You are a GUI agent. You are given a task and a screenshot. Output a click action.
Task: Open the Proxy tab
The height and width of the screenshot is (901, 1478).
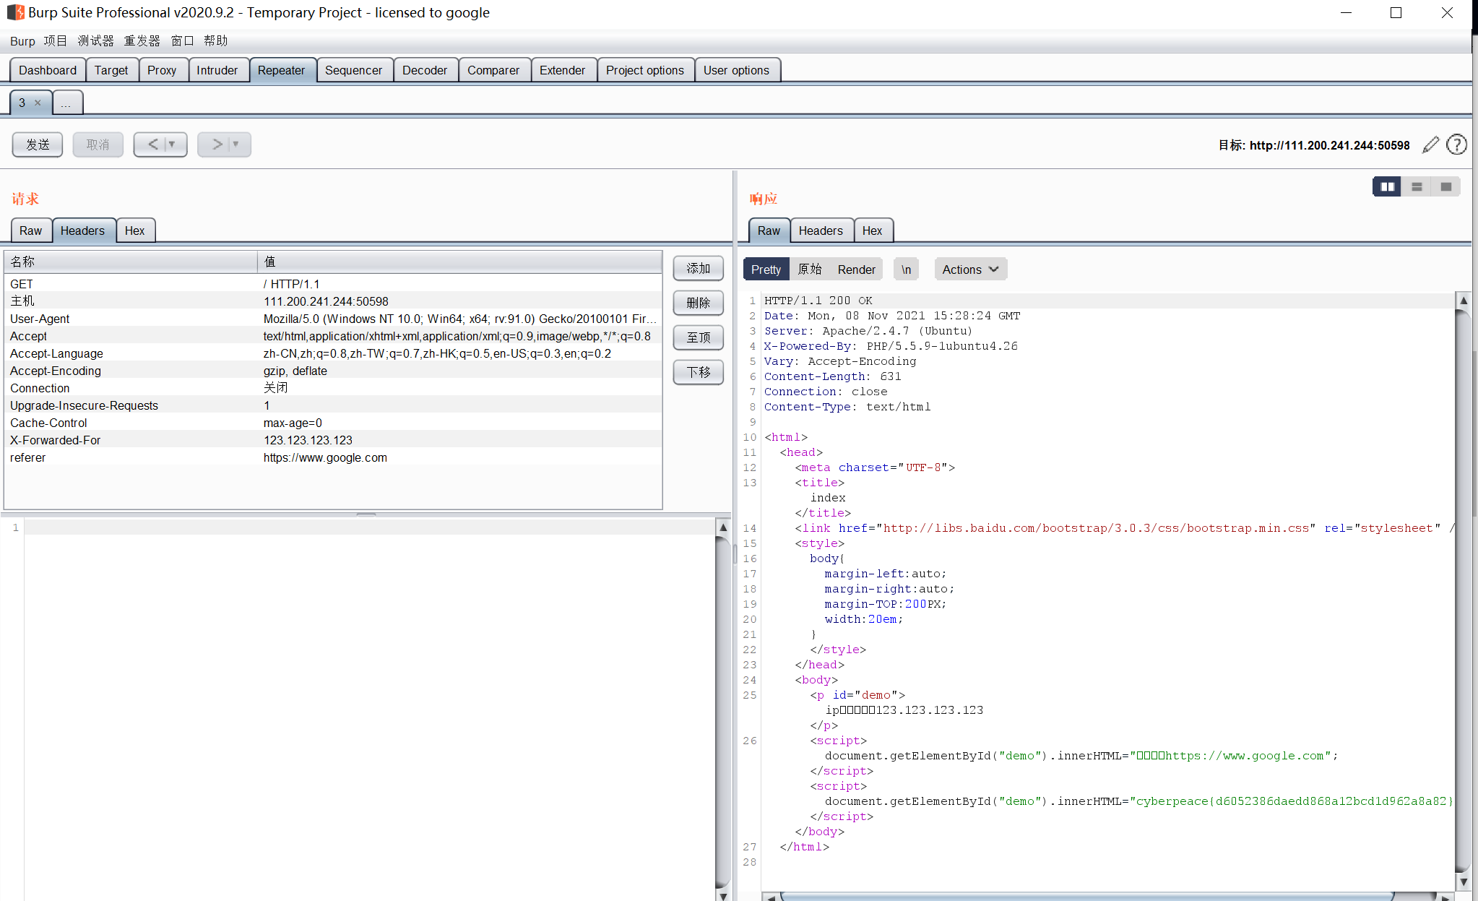pos(162,70)
